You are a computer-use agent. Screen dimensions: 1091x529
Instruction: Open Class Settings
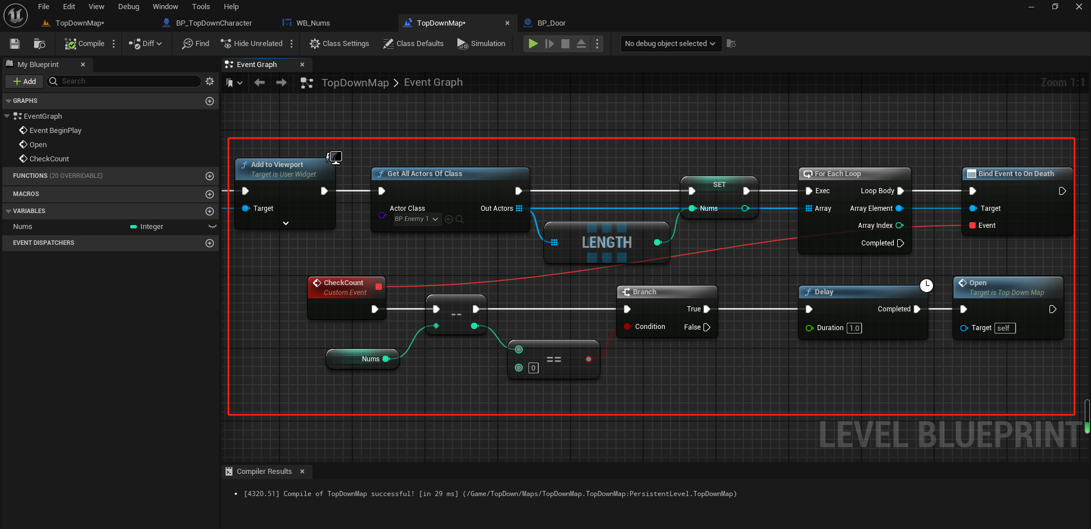[339, 44]
